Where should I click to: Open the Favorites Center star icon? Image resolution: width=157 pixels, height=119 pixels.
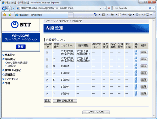click(x=4, y=14)
